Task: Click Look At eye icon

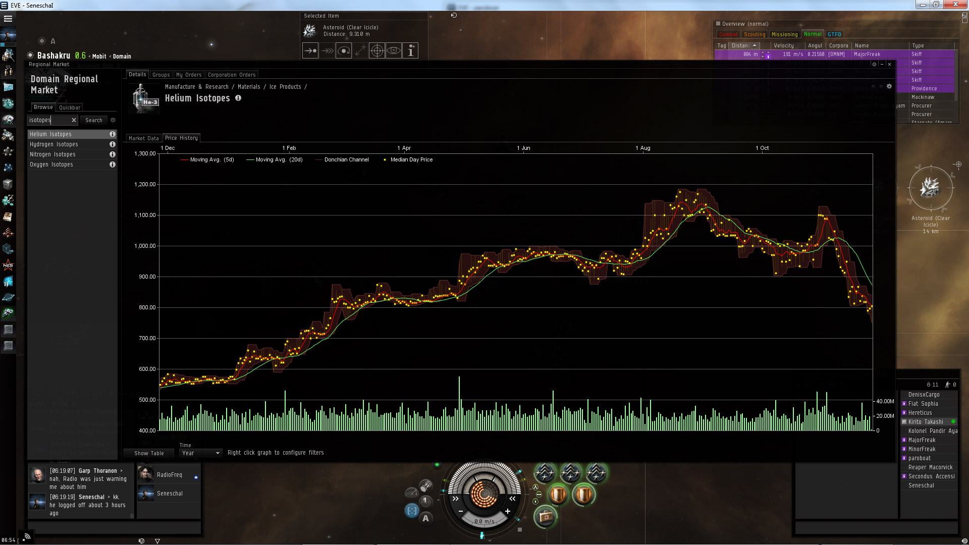Action: (x=394, y=50)
